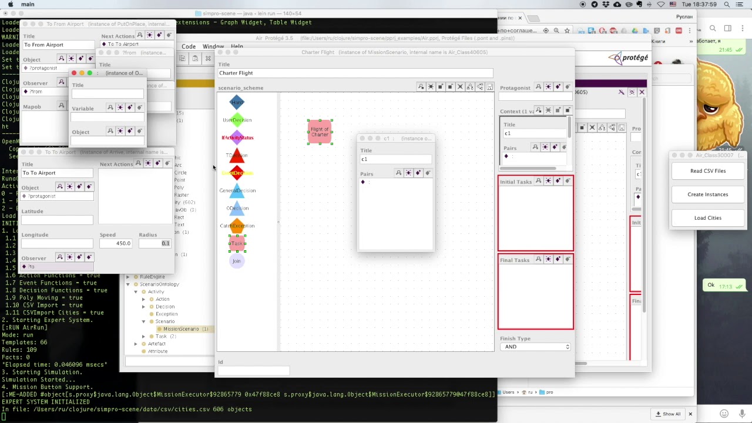Click view instance icon on scenario_scheme toolbar
Screen dimensions: 752x423
point(421,87)
